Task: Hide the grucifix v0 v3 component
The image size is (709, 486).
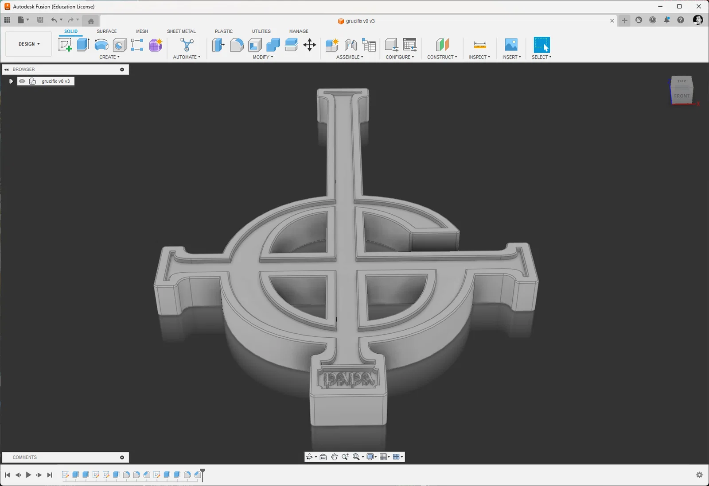Action: pos(22,81)
